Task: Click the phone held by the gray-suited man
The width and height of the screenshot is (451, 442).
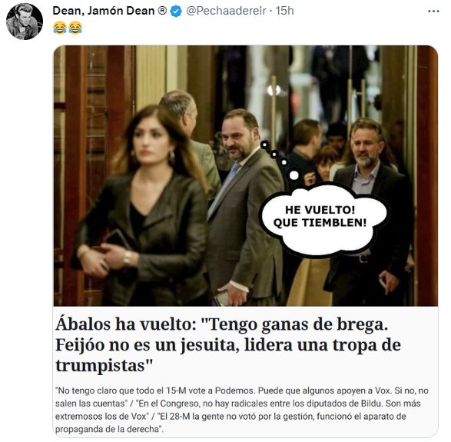Action: coord(222,297)
